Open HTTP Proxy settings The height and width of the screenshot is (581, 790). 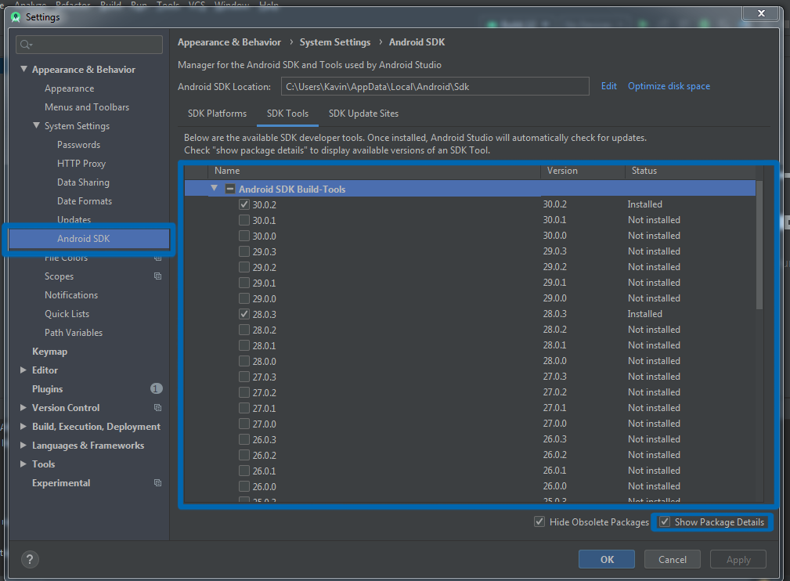tap(81, 164)
